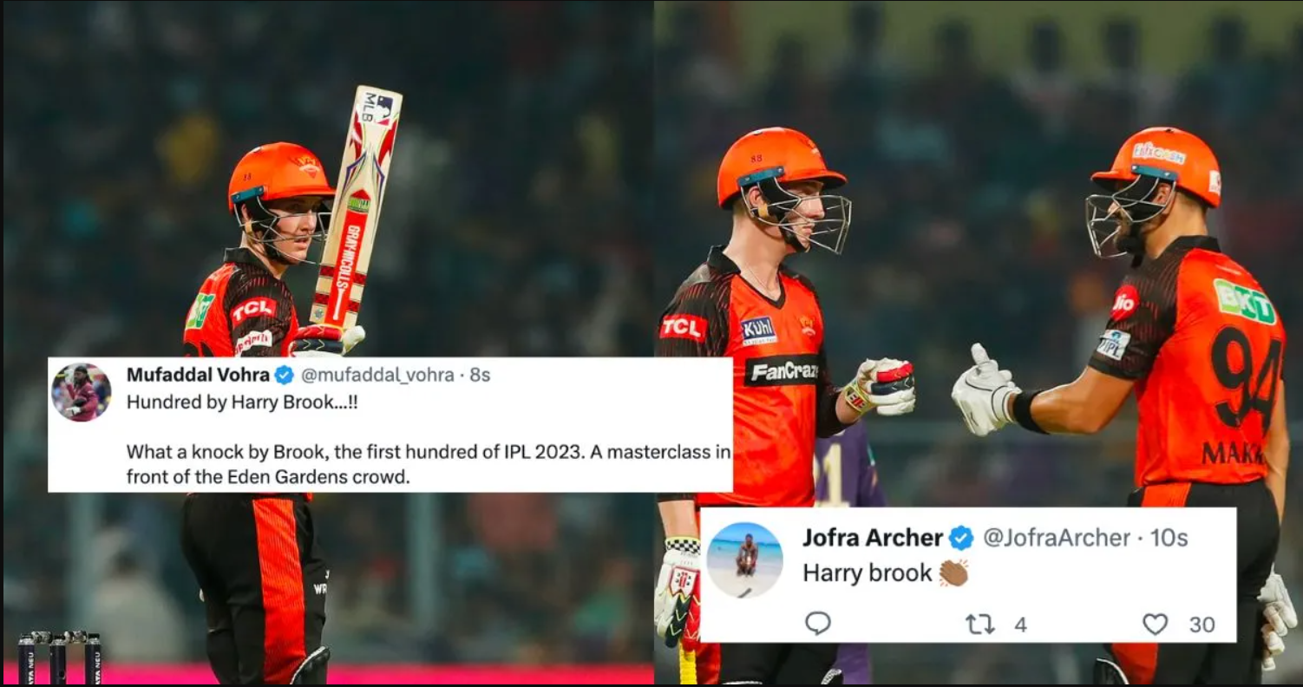Click the verified badge beside Mufaddal Vohra
This screenshot has height=687, width=1303.
coord(285,375)
